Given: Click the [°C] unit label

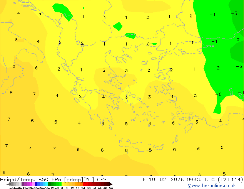Looking at the screenshot, I should (x=89, y=180).
